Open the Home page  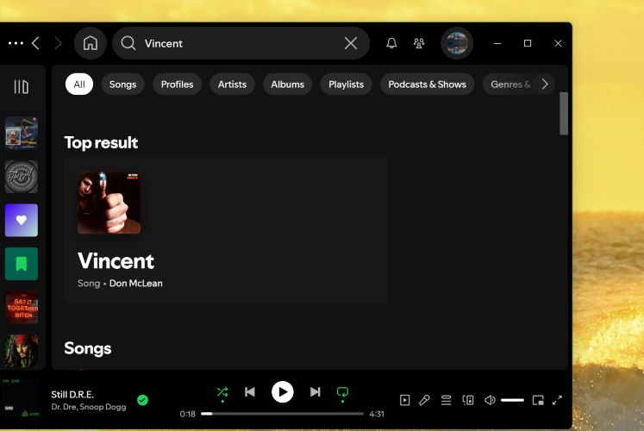click(91, 43)
